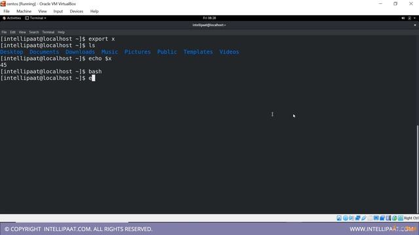
Task: Close the terminal window with its X
Action: [414, 25]
